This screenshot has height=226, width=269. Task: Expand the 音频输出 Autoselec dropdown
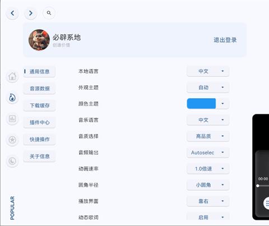tap(208, 153)
